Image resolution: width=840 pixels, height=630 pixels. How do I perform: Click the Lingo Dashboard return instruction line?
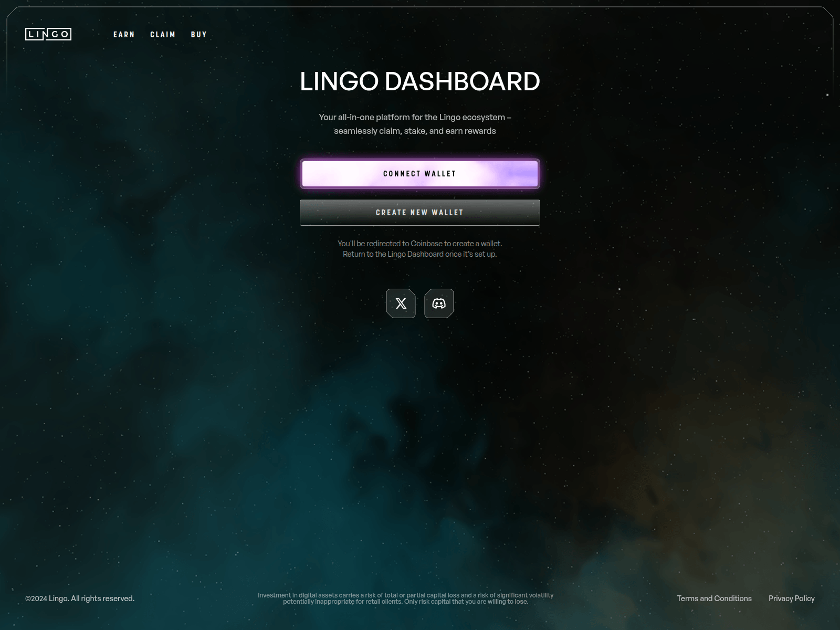tap(419, 253)
